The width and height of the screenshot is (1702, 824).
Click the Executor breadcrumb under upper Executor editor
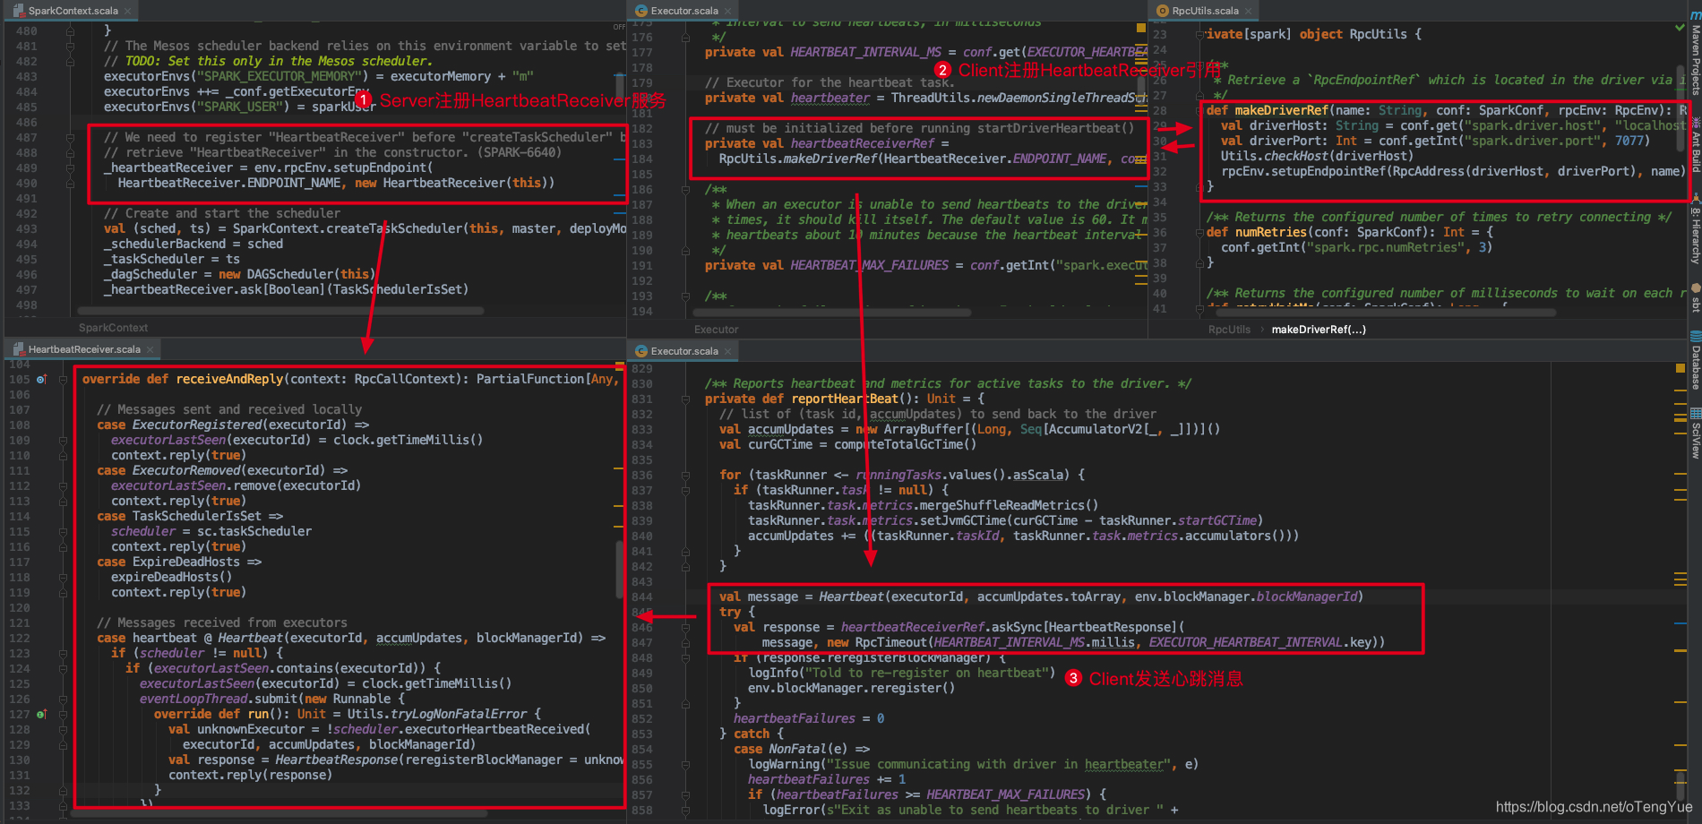[716, 330]
